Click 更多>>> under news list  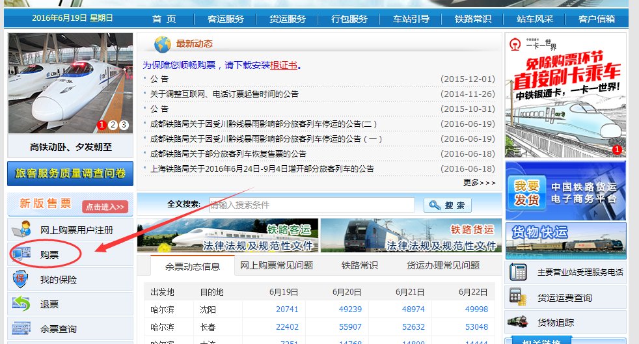(x=479, y=183)
